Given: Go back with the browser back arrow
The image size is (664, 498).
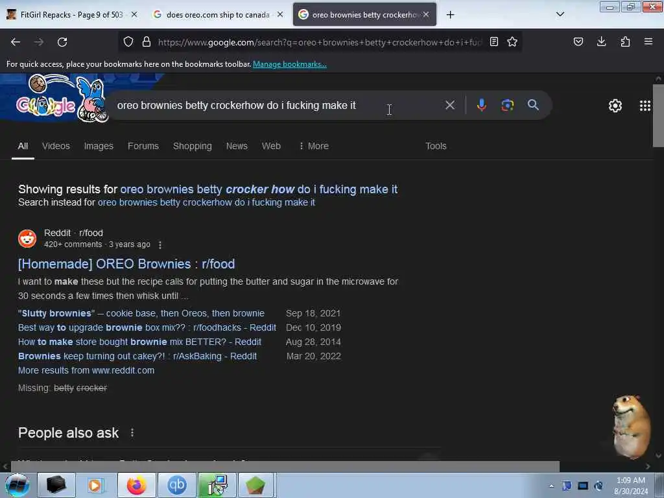Looking at the screenshot, I should coord(16,42).
